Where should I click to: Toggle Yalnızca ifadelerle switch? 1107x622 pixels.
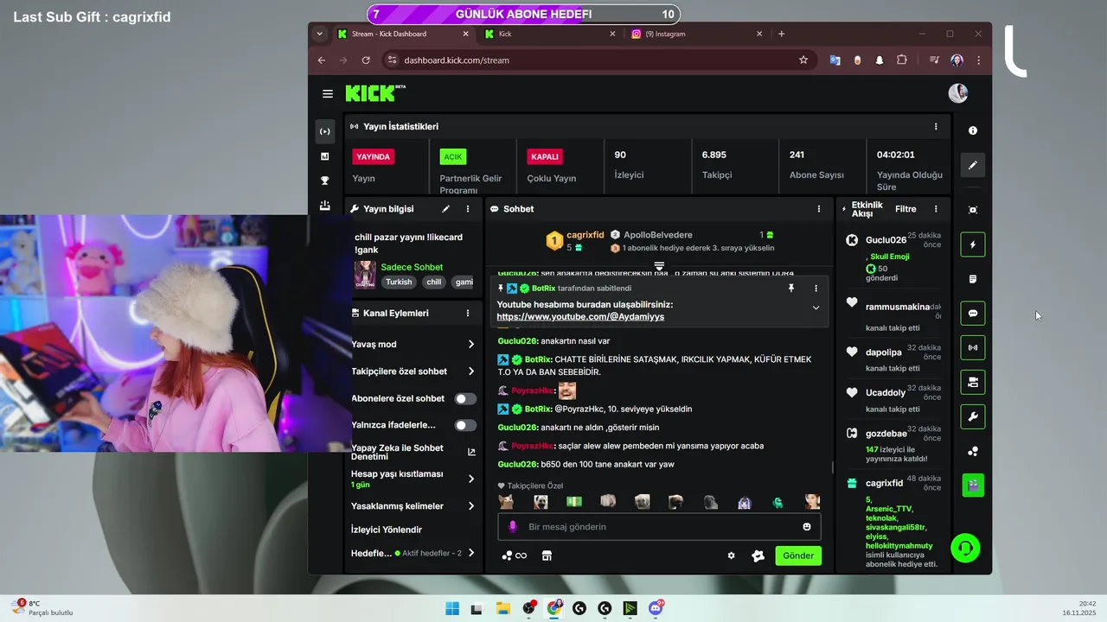point(465,425)
